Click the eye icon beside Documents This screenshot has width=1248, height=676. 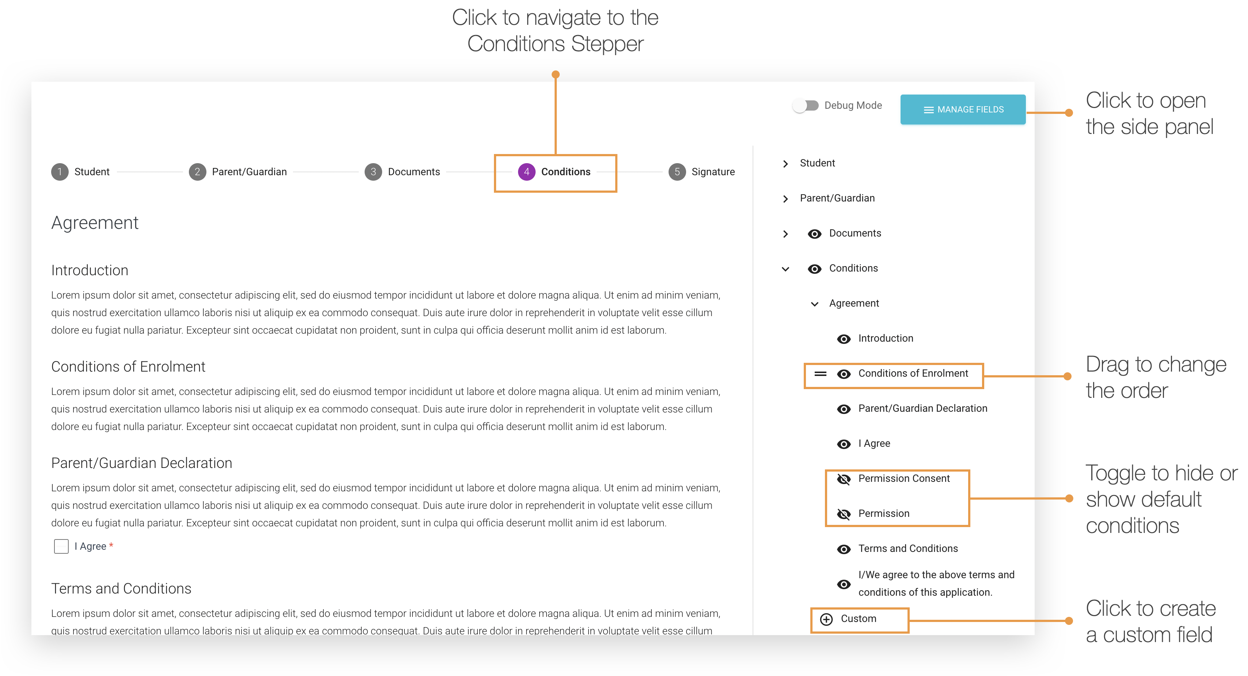(814, 234)
